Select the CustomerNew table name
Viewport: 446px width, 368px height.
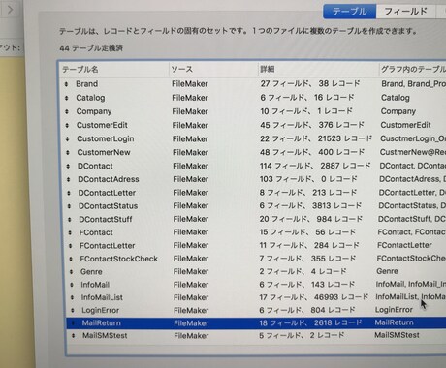[x=104, y=152]
